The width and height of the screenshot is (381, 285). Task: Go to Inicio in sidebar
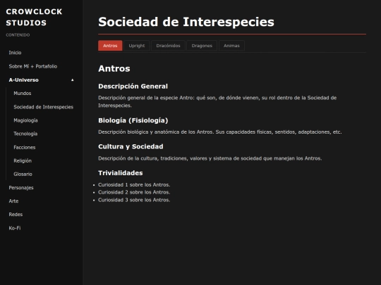click(x=15, y=53)
